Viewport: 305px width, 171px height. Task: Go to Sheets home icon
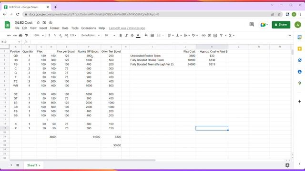8,25
